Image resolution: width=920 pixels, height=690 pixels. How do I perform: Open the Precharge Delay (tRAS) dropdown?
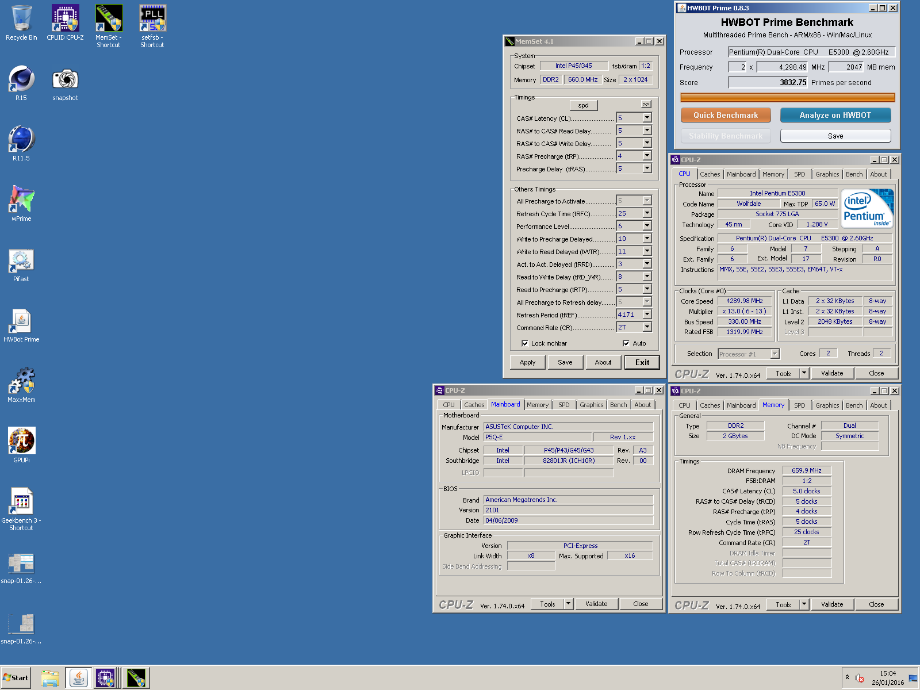click(647, 168)
